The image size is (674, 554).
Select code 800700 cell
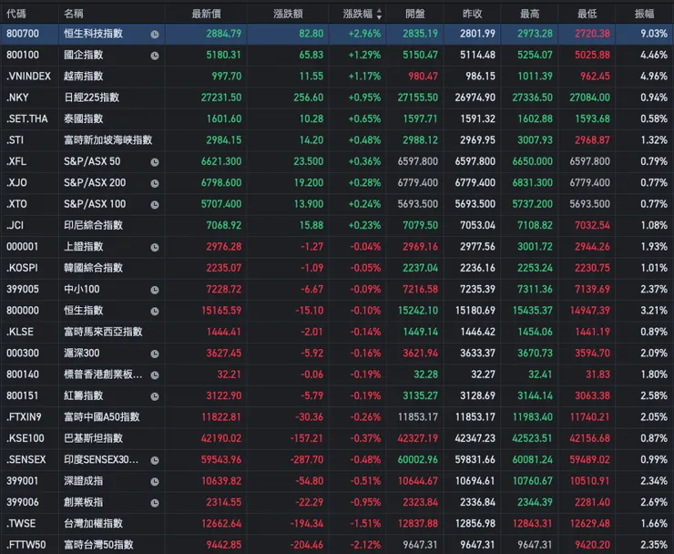click(23, 34)
